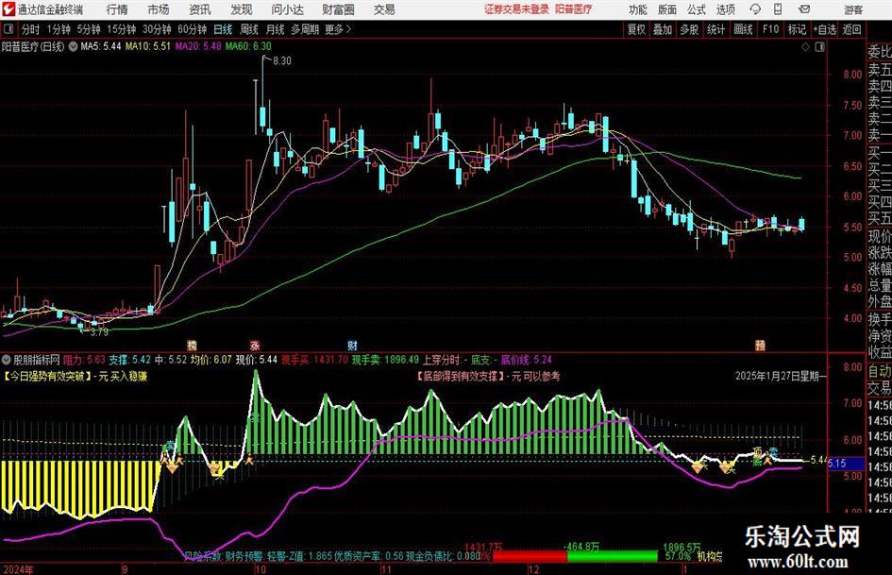Image resolution: width=892 pixels, height=575 pixels.
Task: Switch to 周线 weekly tab
Action: click(x=249, y=29)
